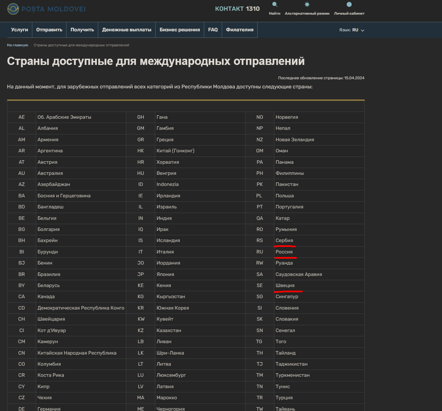Select the Филиппины cell

point(319,173)
